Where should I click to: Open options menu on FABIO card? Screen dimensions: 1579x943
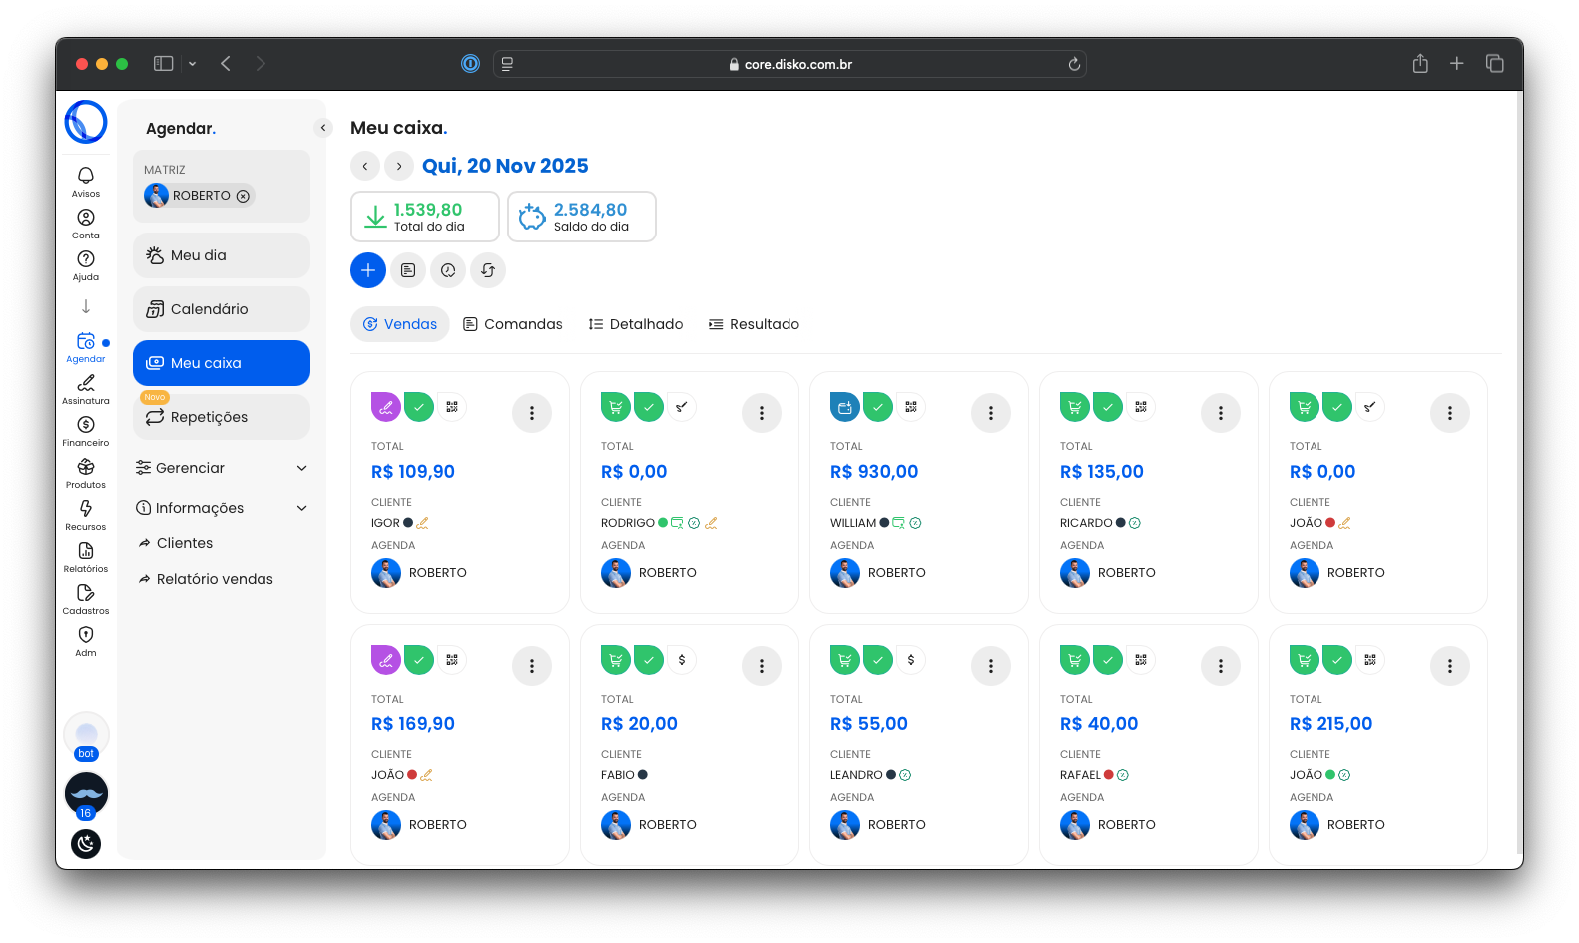(x=762, y=666)
